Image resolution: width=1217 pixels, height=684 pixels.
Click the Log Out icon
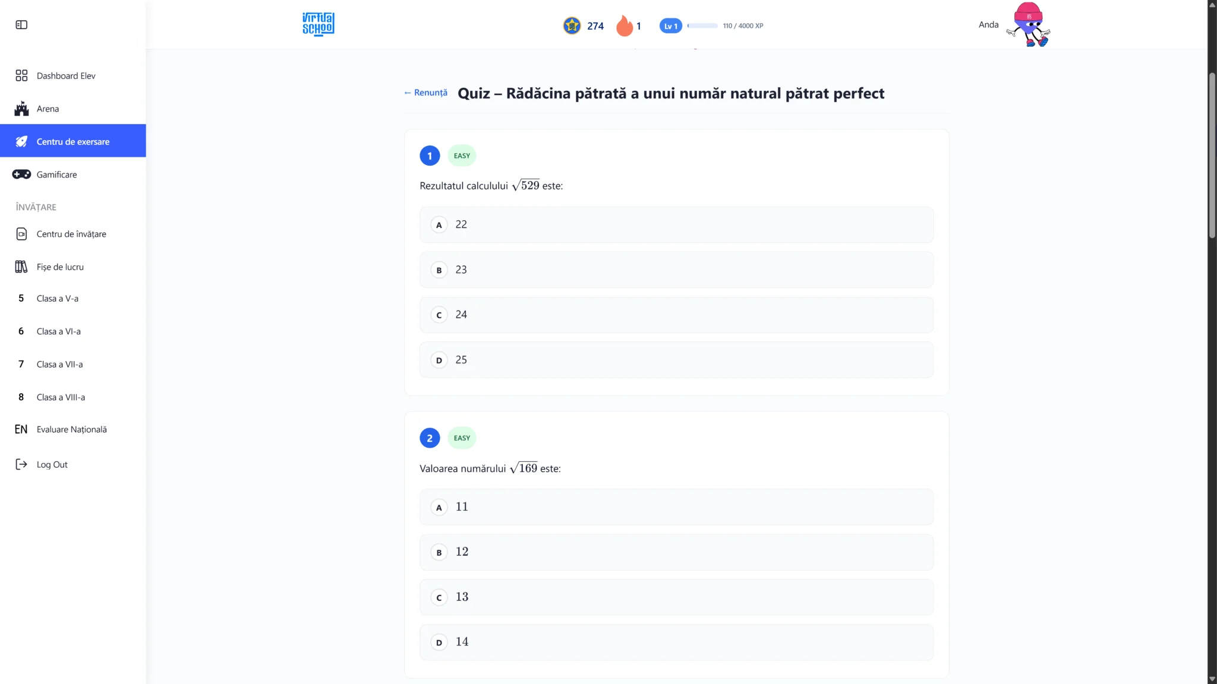pyautogui.click(x=21, y=464)
